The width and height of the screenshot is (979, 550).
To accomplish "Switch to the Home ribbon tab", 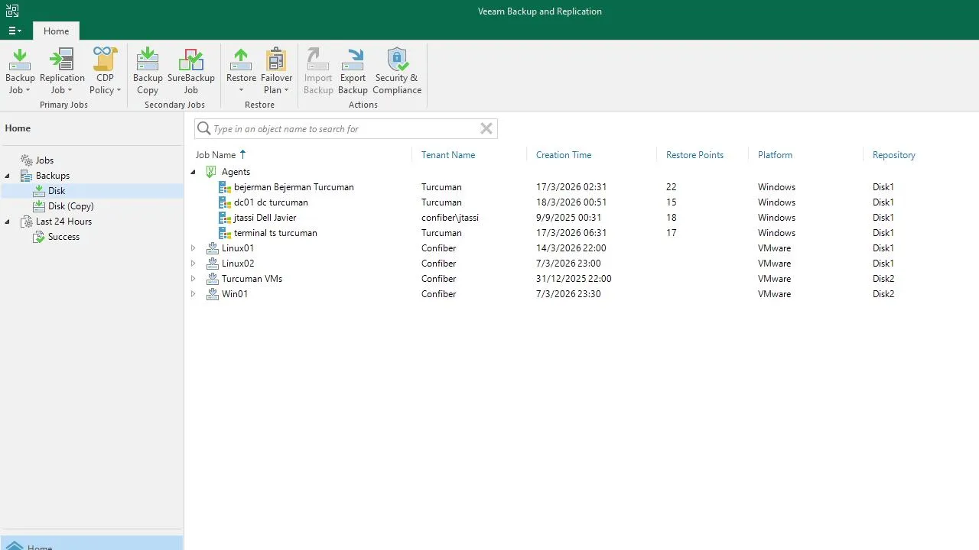I will [56, 31].
